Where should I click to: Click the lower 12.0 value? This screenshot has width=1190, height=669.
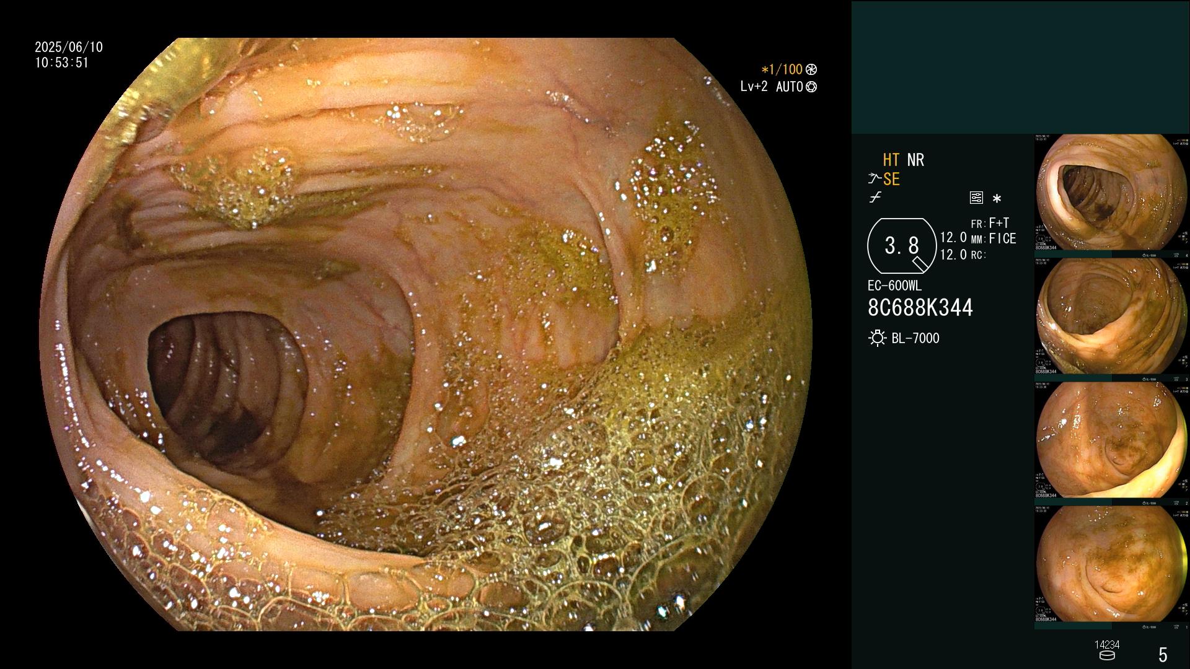[953, 255]
